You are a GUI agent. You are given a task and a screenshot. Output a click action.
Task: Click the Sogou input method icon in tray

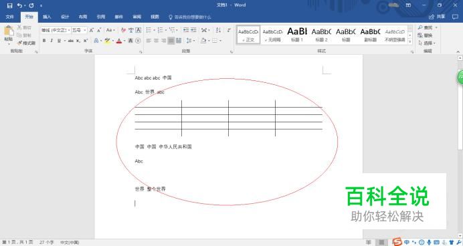point(397,242)
